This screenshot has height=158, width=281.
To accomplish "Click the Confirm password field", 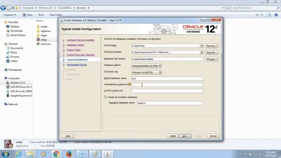I will pyautogui.click(x=167, y=91).
